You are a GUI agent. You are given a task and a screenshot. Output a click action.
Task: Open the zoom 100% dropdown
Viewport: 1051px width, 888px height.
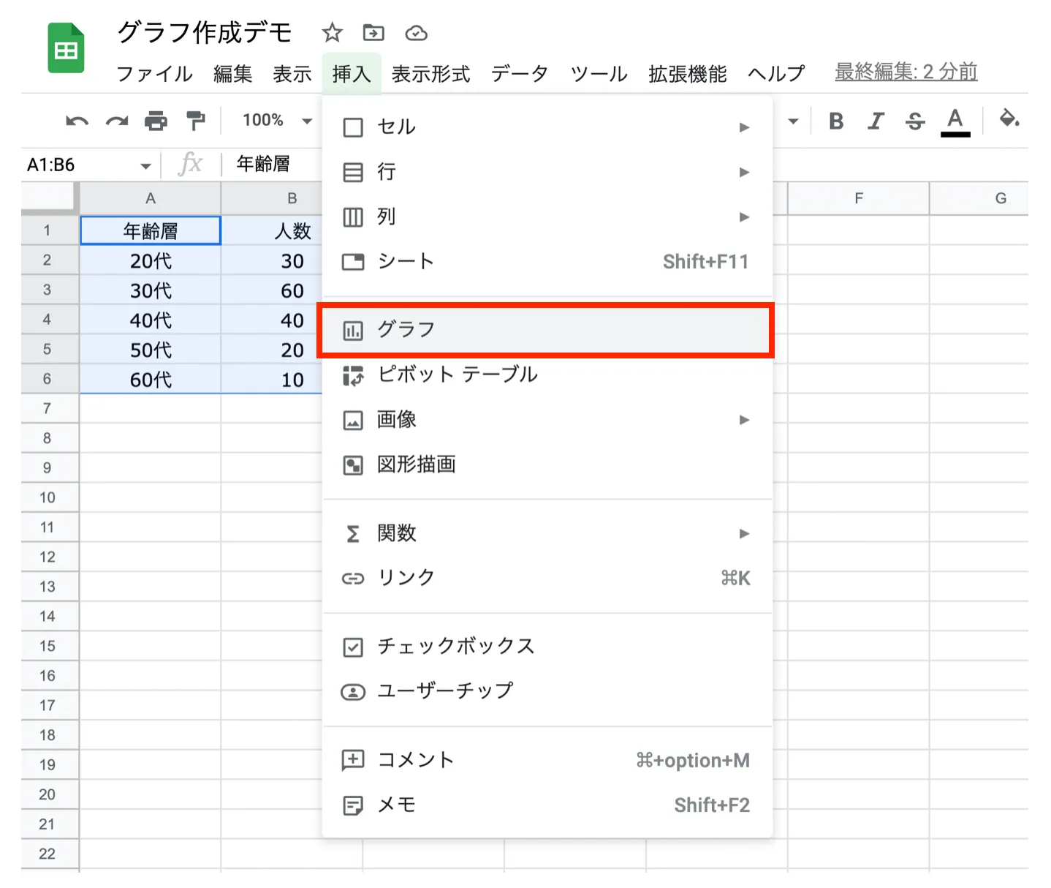(276, 120)
